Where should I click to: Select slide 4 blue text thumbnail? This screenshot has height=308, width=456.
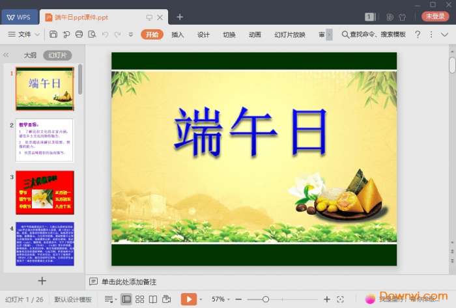click(x=45, y=244)
